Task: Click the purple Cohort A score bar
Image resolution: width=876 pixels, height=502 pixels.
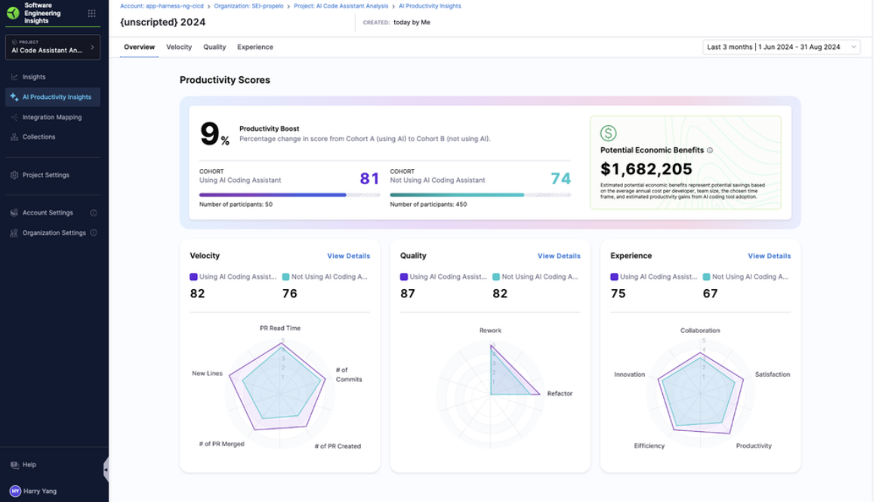Action: (272, 194)
